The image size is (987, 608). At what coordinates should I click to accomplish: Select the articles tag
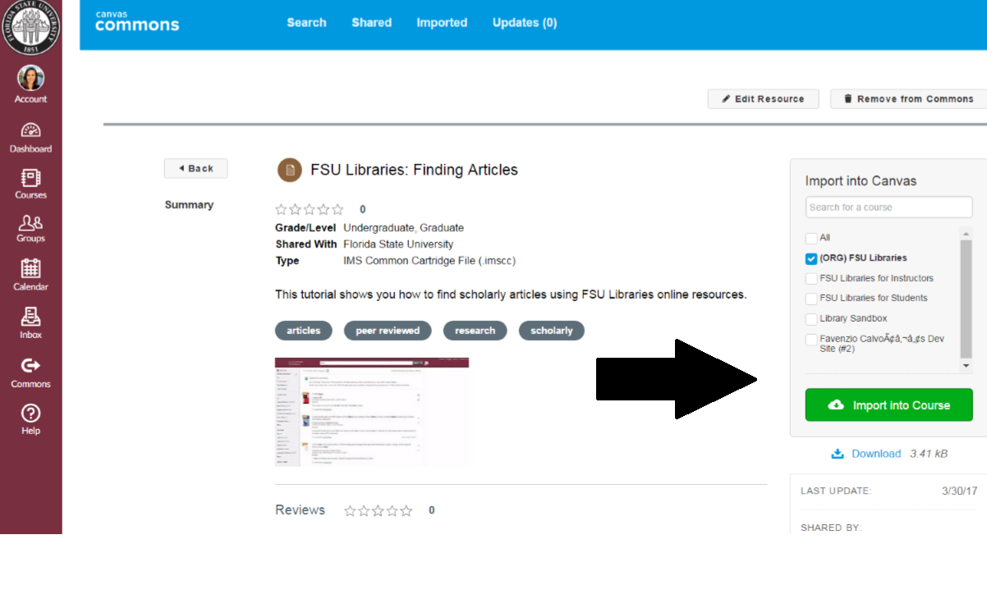click(x=304, y=331)
